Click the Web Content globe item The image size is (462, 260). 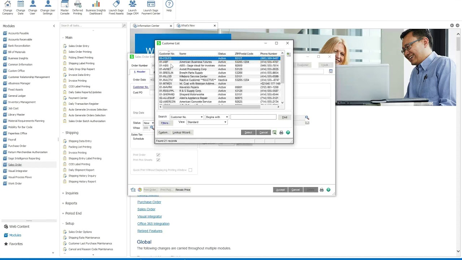click(x=16, y=226)
